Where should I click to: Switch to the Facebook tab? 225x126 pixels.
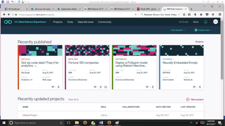tap(16, 9)
